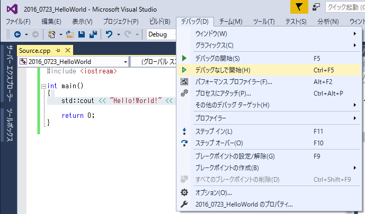Open the サーバー エクスプローラー side tab
Screen dimensions: 365x214
(x=10, y=73)
